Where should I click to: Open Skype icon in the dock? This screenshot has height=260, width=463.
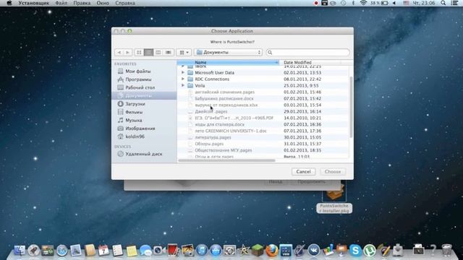[355, 251]
